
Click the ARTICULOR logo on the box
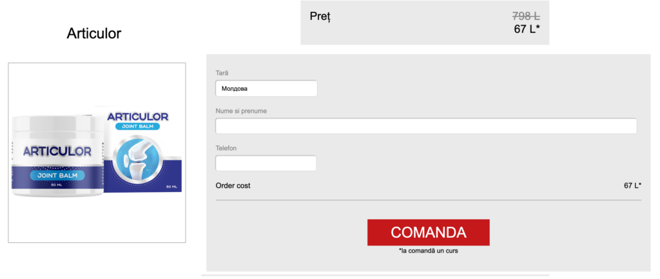[x=137, y=117]
